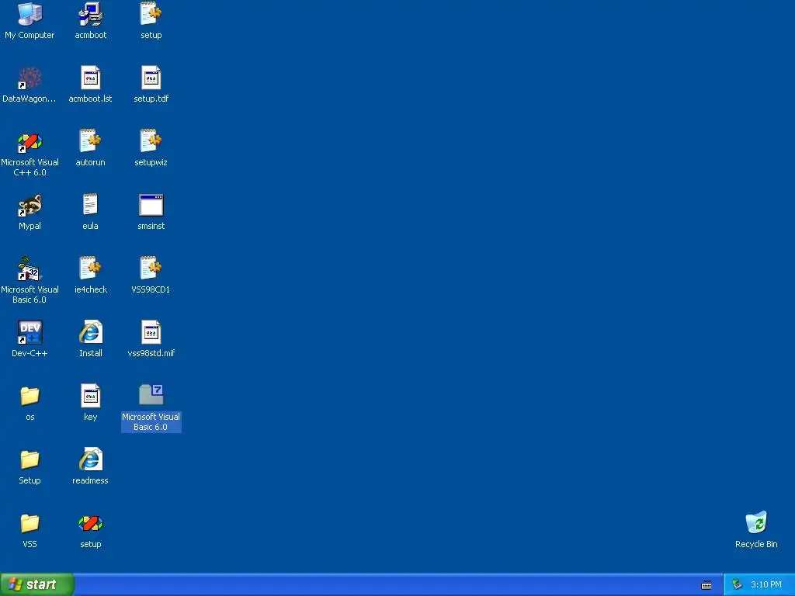Open the My Computer desktop icon
The width and height of the screenshot is (795, 596).
[30, 14]
